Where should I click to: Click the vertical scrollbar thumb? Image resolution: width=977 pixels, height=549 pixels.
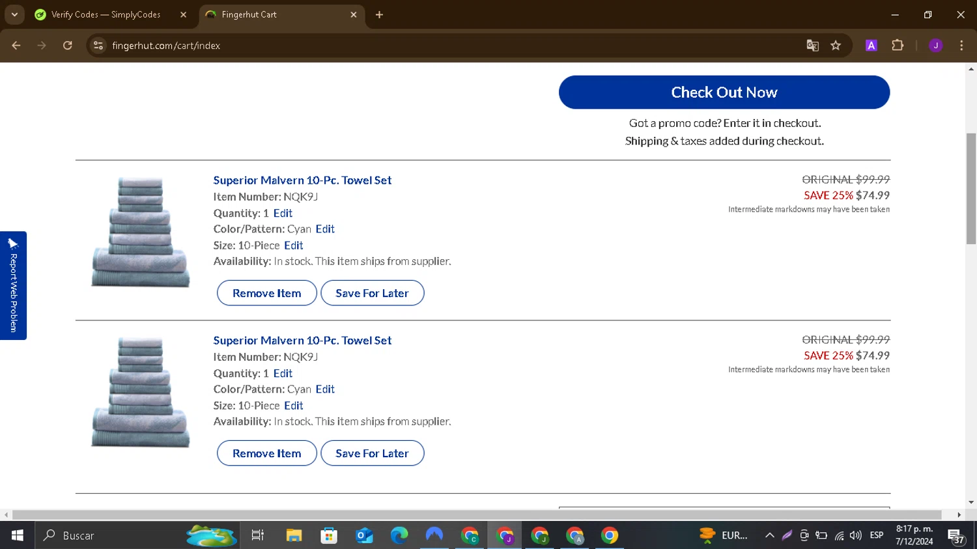pyautogui.click(x=971, y=188)
